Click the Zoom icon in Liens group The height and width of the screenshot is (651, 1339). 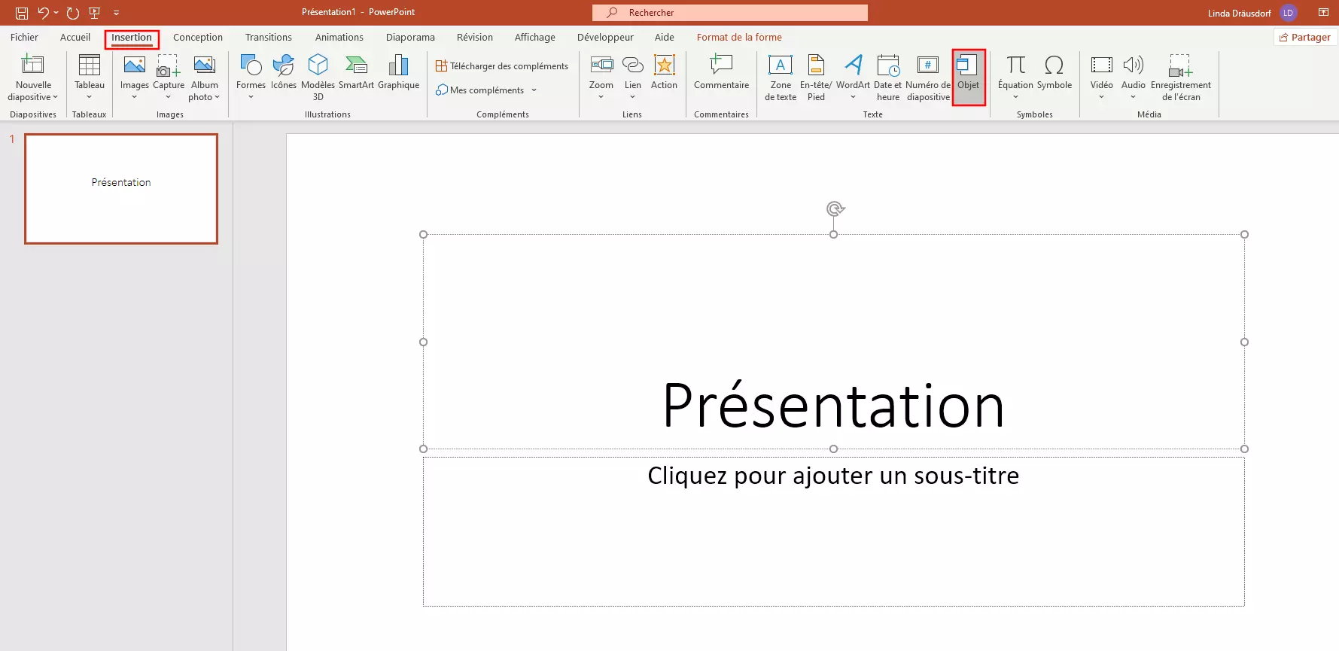click(x=601, y=65)
